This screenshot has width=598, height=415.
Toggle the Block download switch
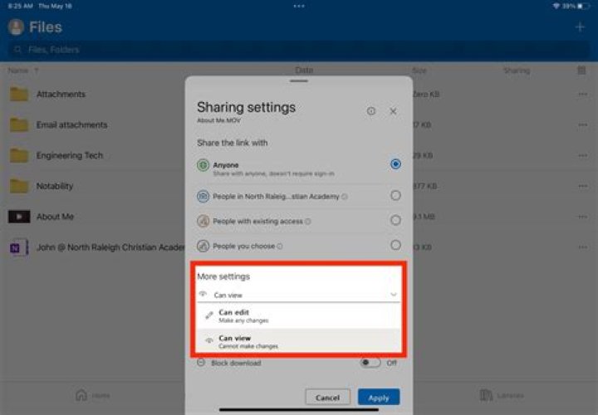click(x=370, y=363)
